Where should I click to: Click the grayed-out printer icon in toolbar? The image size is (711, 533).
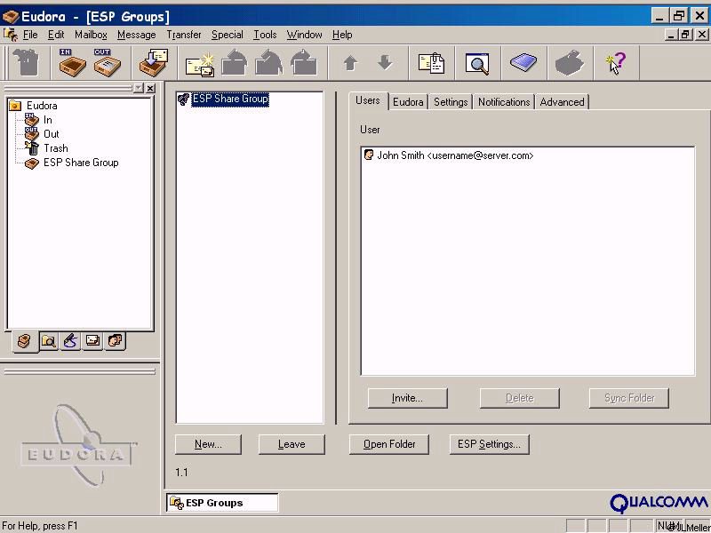570,62
